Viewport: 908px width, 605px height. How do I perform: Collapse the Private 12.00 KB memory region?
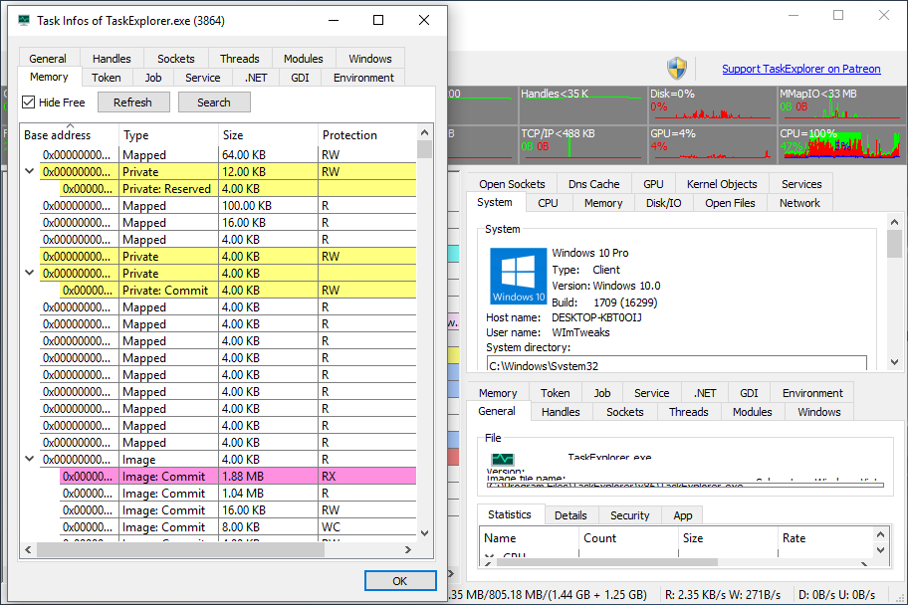[30, 171]
